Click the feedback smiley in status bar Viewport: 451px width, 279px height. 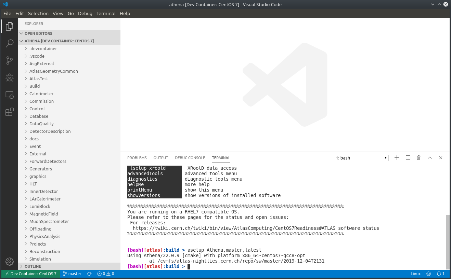coord(429,274)
